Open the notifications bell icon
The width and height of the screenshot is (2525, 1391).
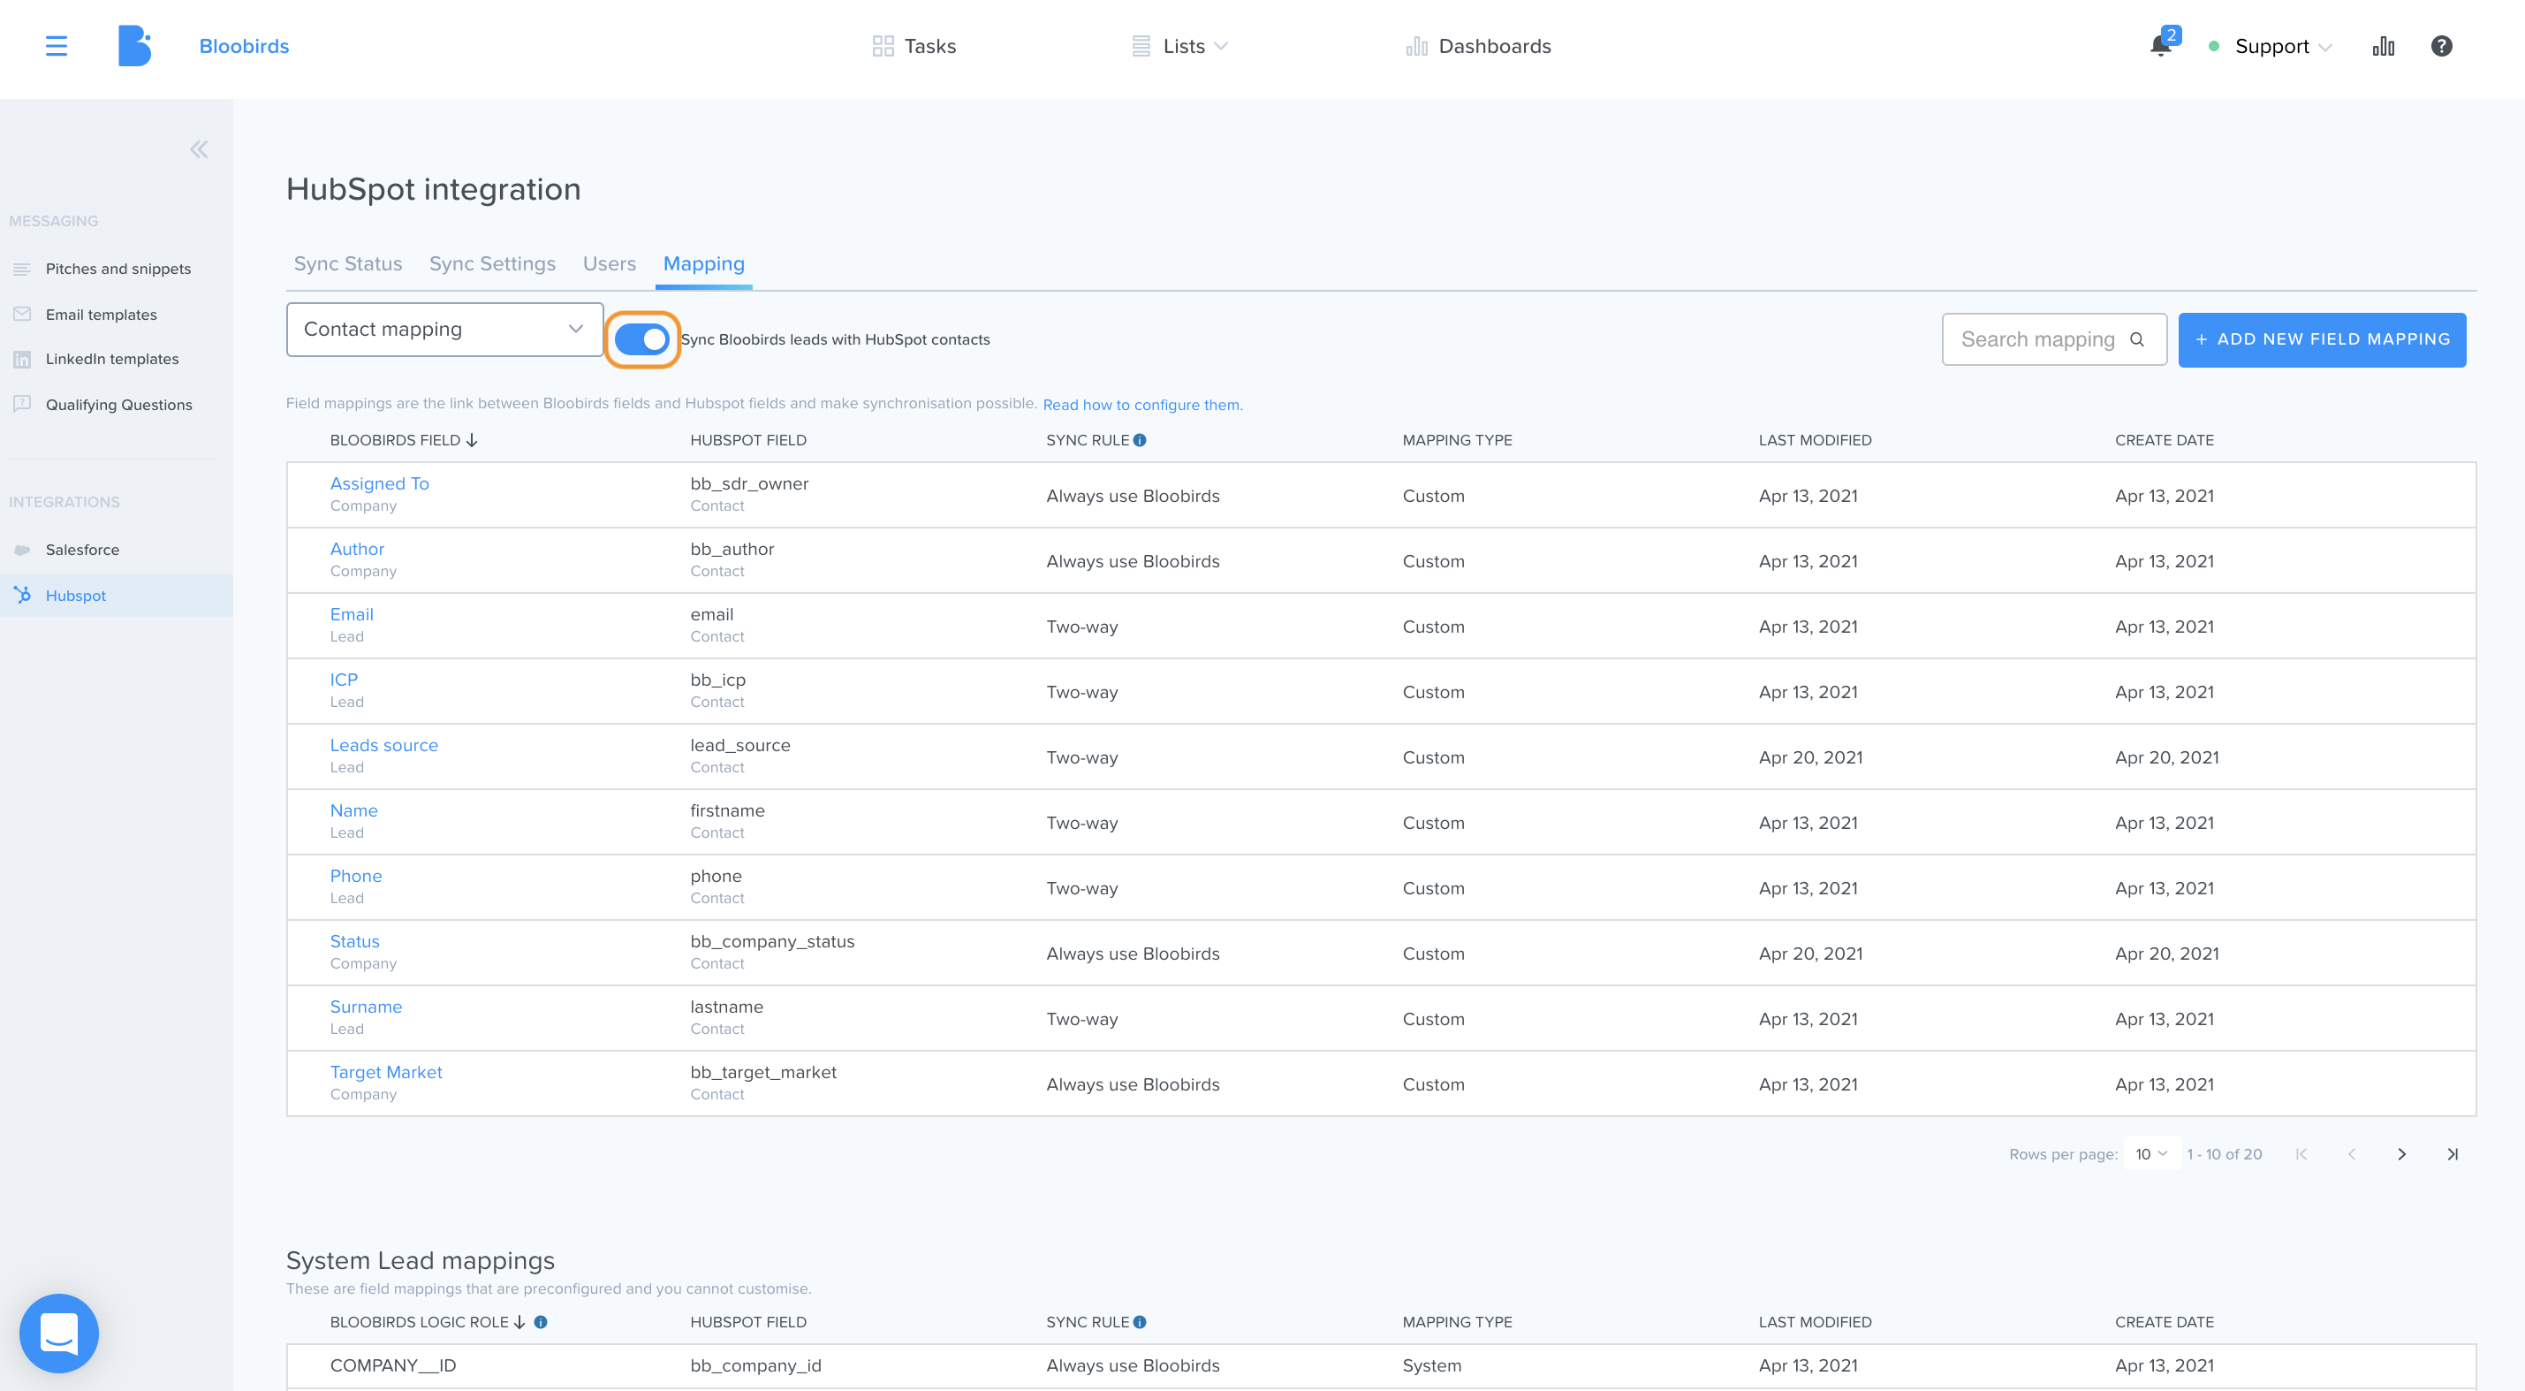coord(2159,46)
